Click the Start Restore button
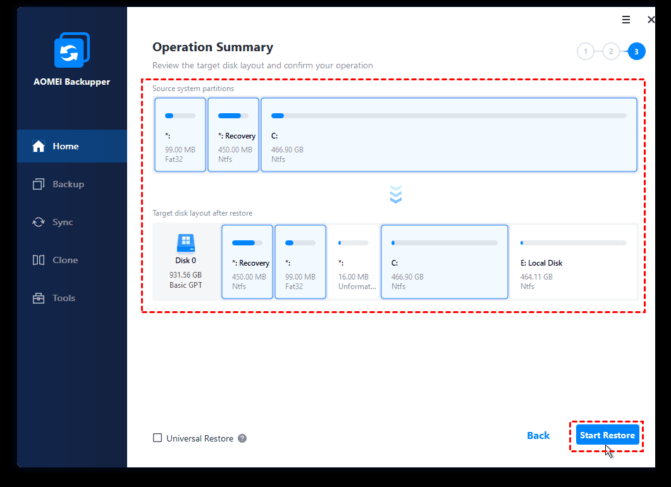Screen dimensions: 671x487 [607, 435]
